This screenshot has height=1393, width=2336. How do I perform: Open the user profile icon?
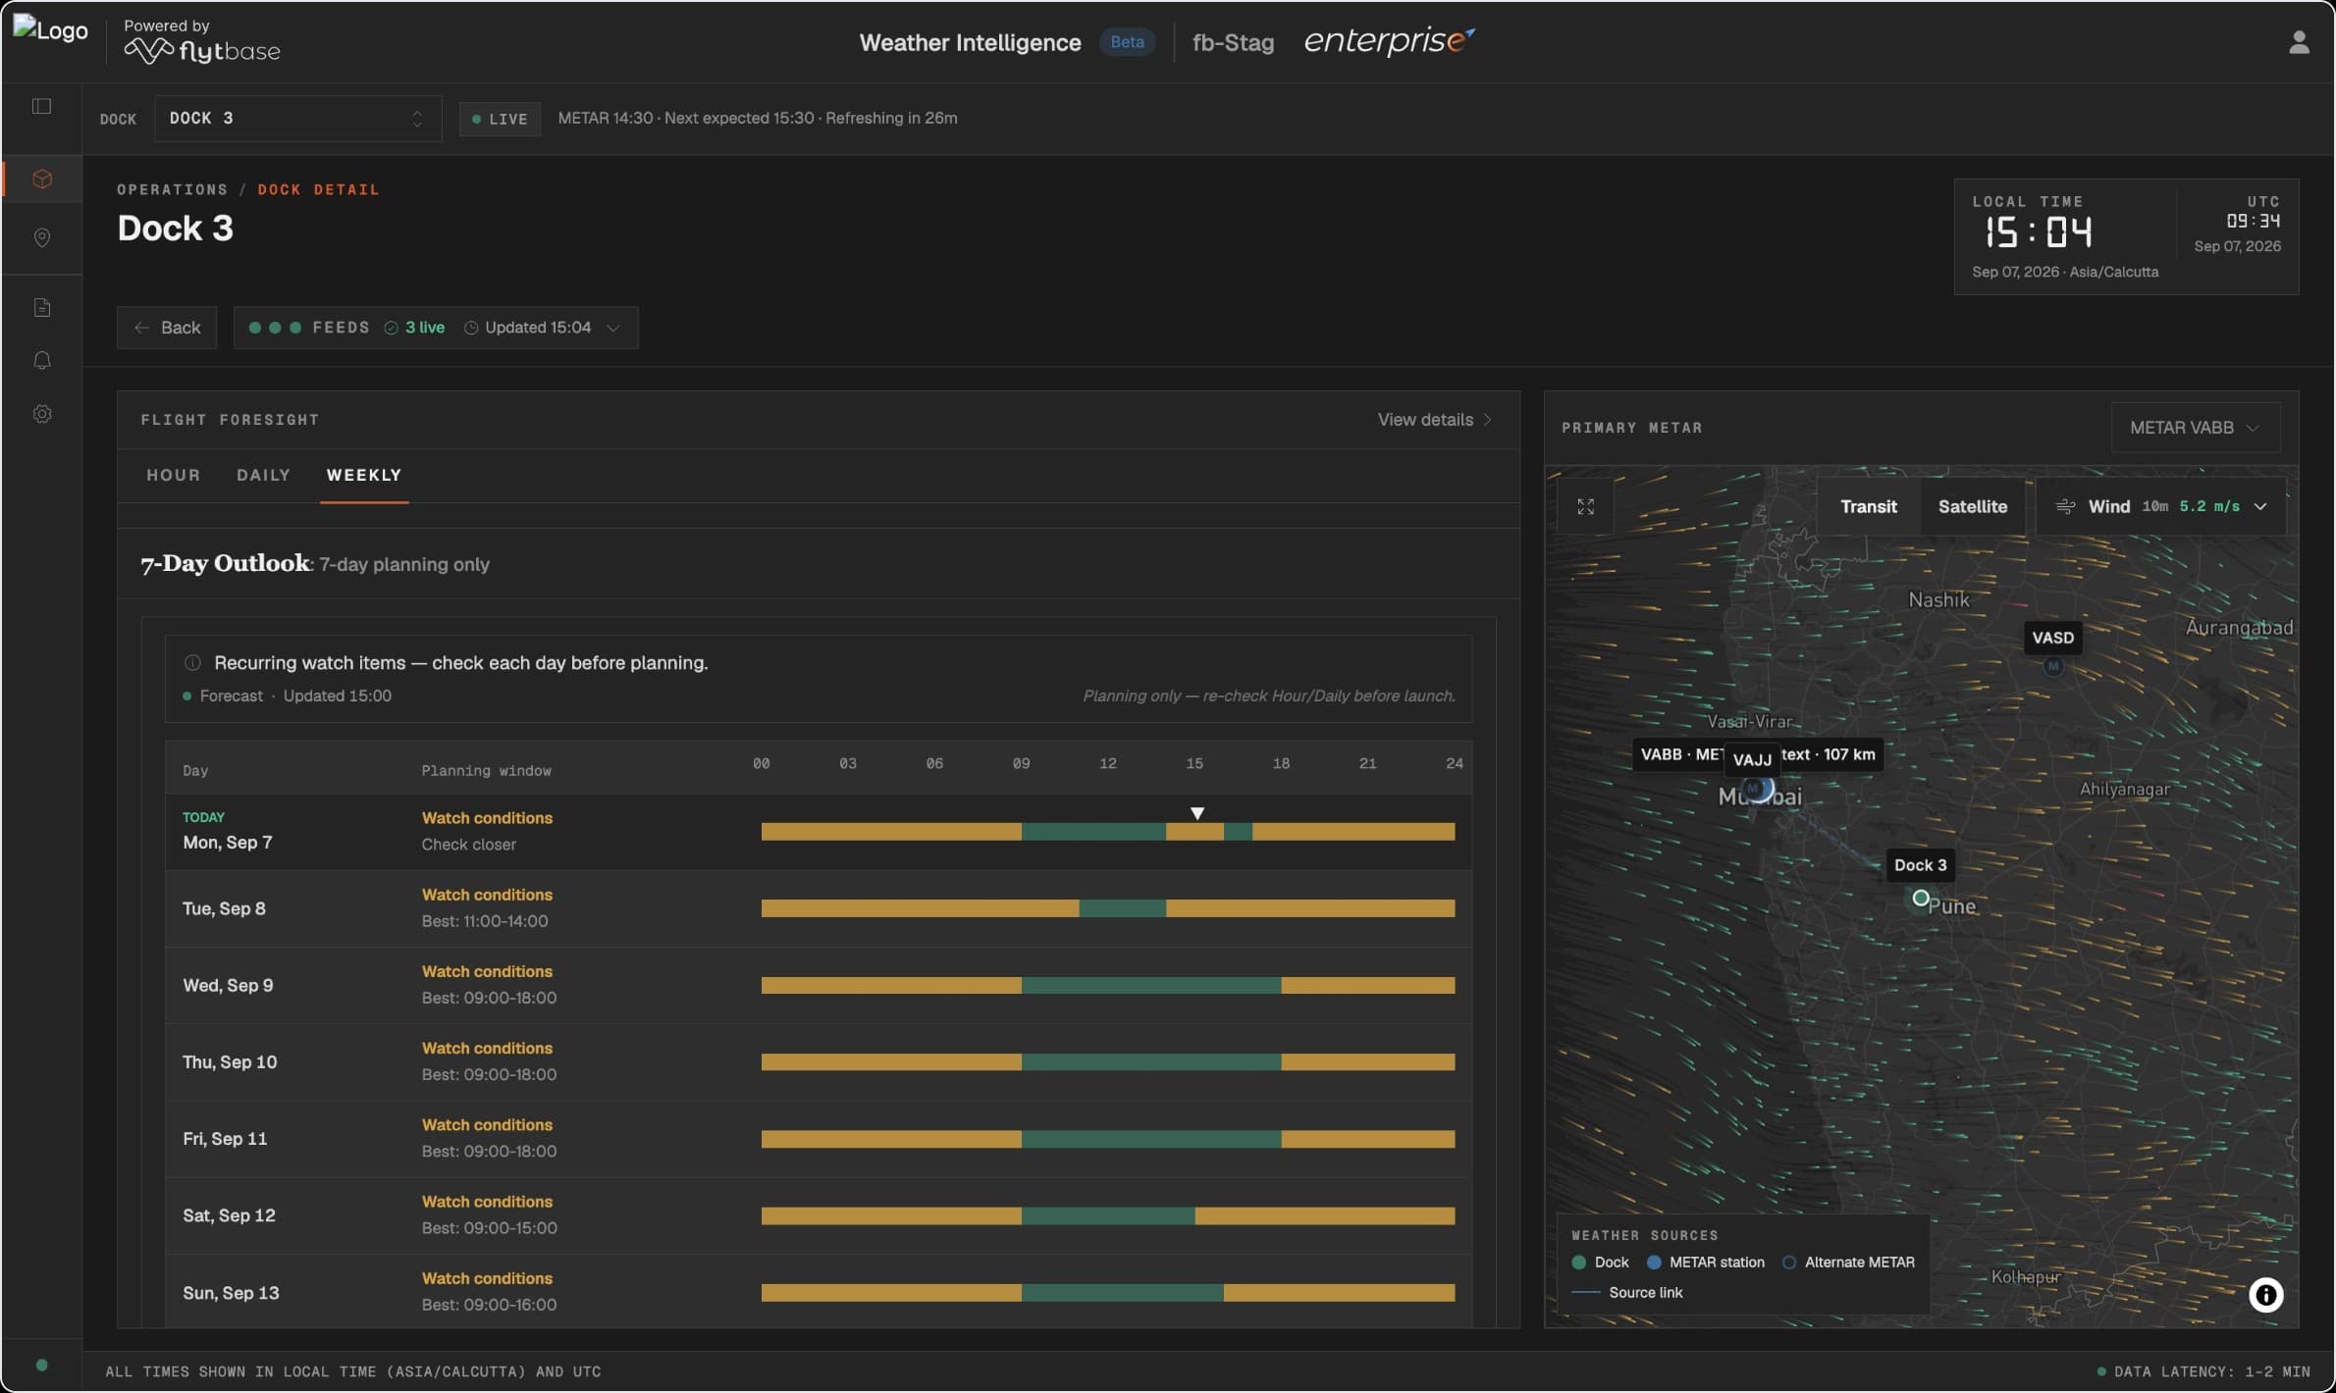click(2299, 42)
